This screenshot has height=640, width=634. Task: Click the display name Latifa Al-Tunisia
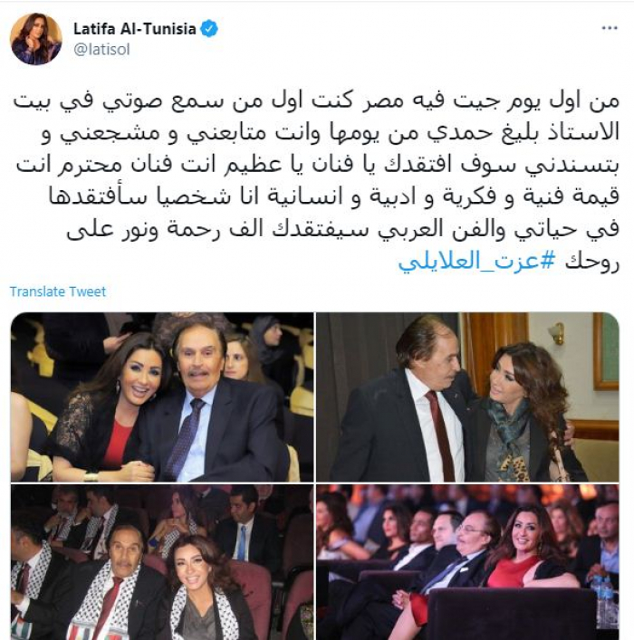[135, 29]
